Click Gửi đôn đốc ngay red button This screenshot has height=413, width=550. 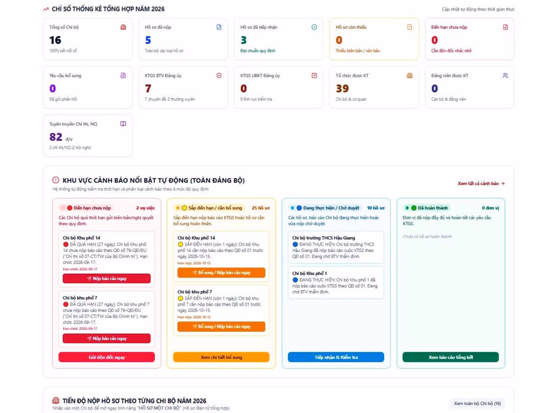(x=107, y=357)
